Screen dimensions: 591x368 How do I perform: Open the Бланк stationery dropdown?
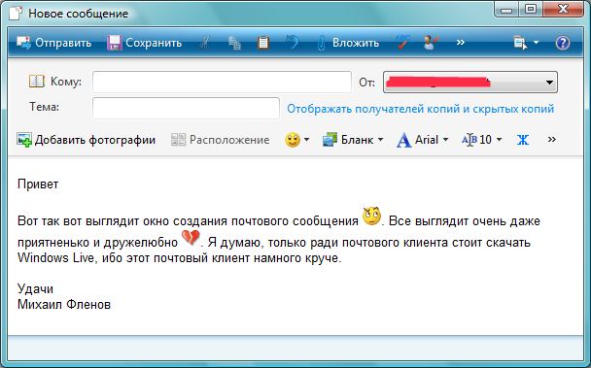[353, 140]
